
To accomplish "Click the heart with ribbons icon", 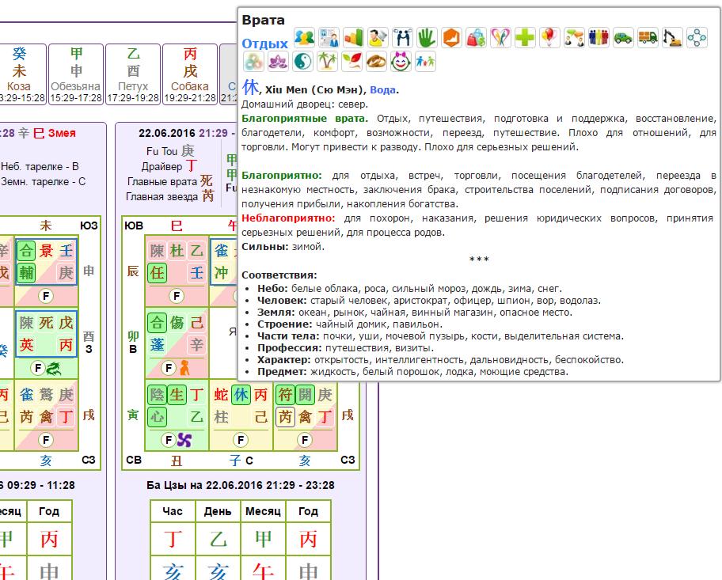I will (500, 38).
